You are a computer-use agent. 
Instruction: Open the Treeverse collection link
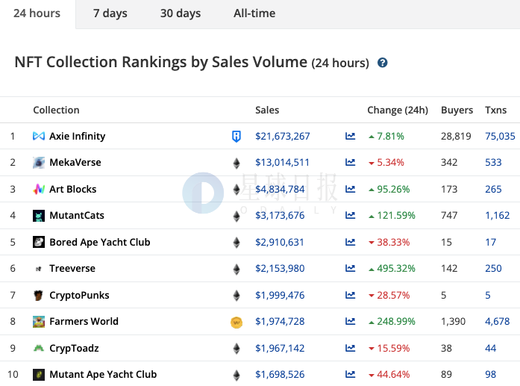pyautogui.click(x=72, y=268)
